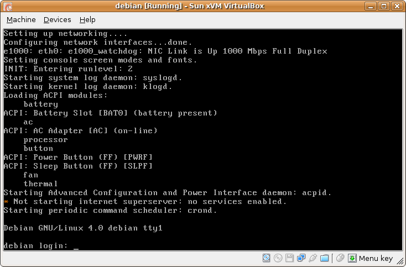Maximize the VirtualBox window

tap(384, 6)
